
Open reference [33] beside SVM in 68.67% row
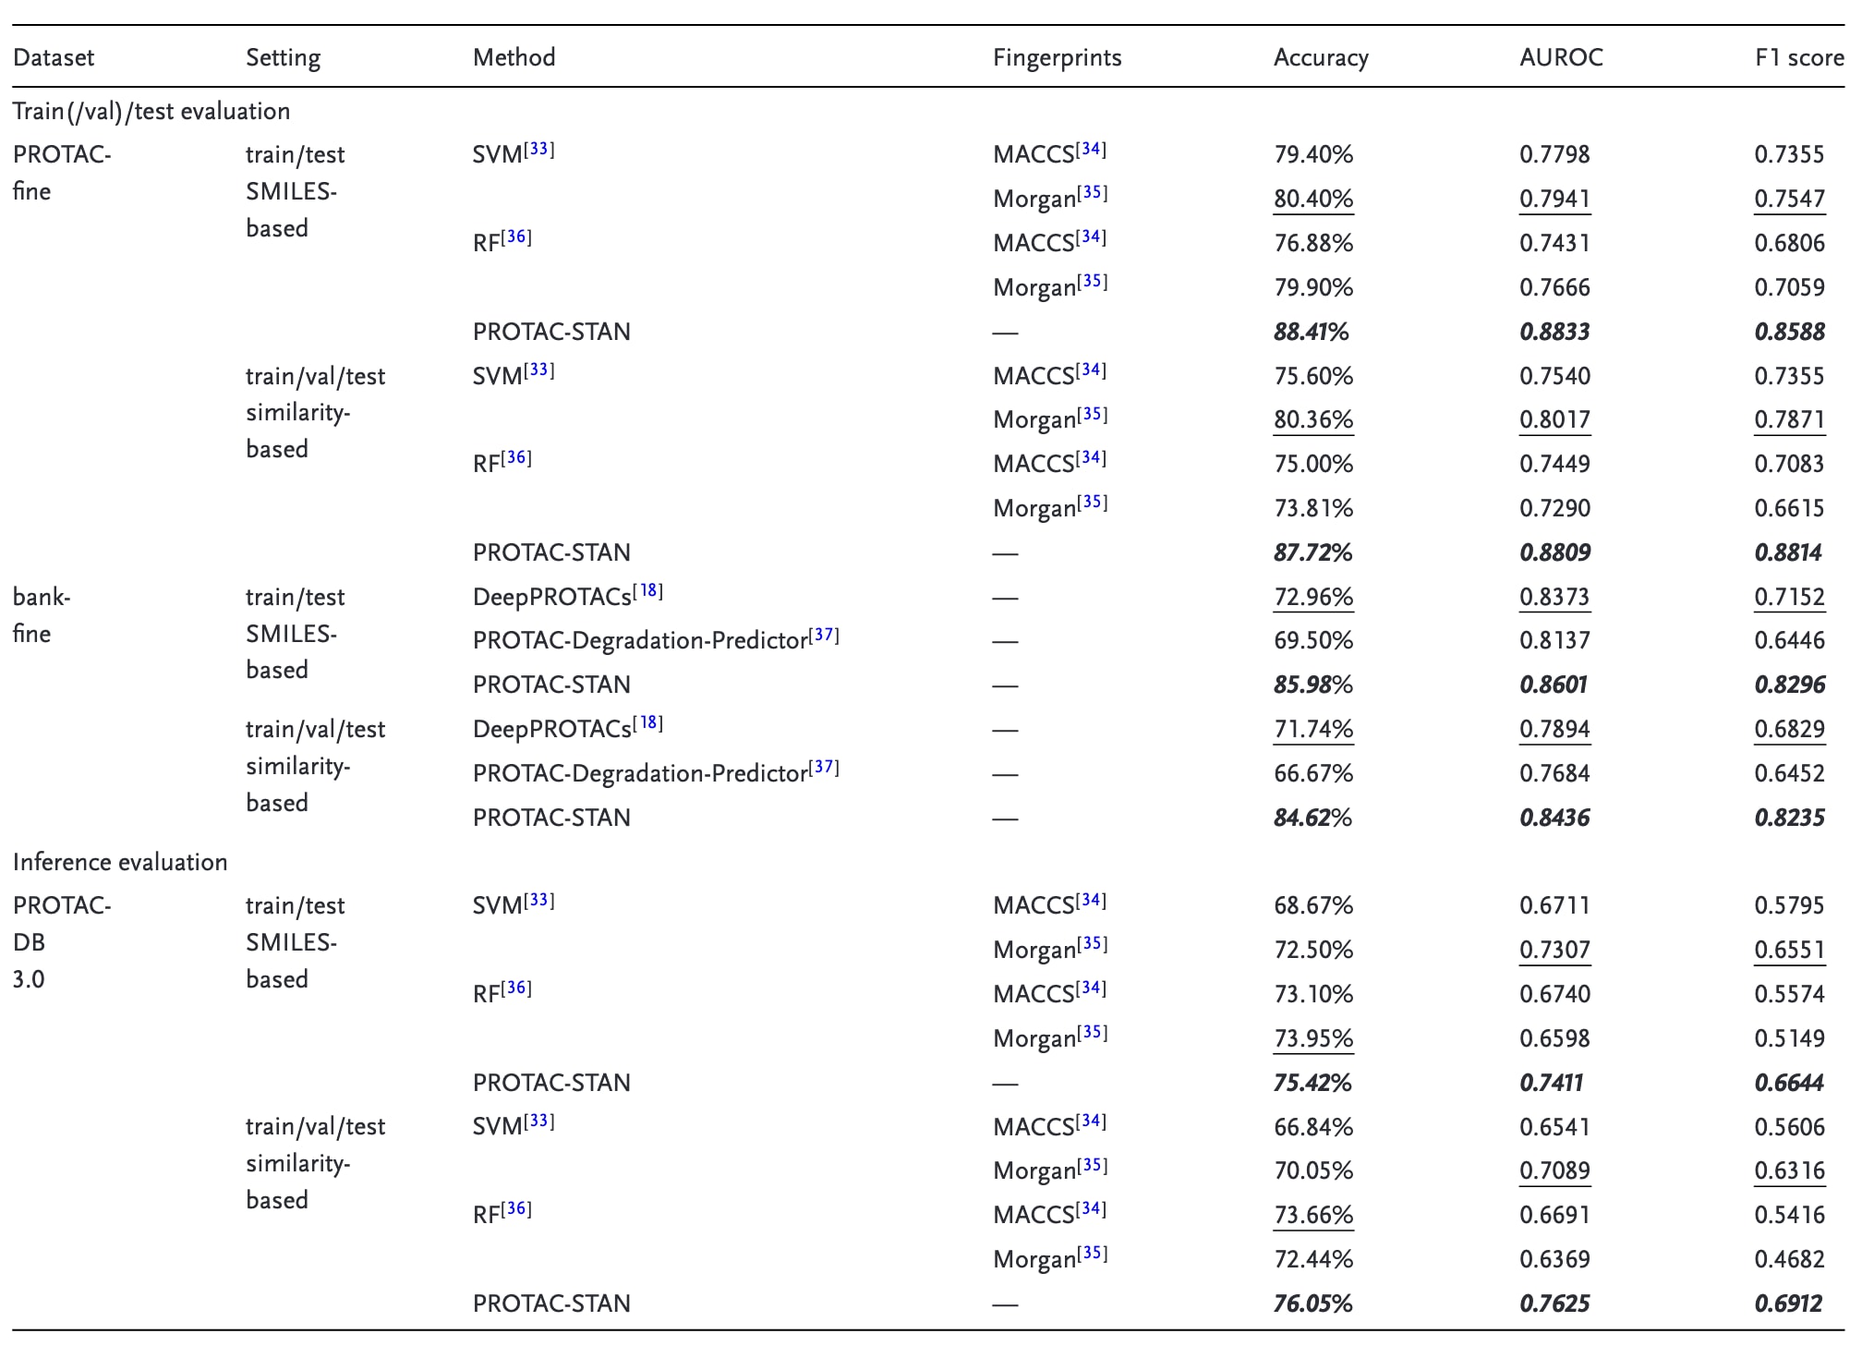click(539, 900)
